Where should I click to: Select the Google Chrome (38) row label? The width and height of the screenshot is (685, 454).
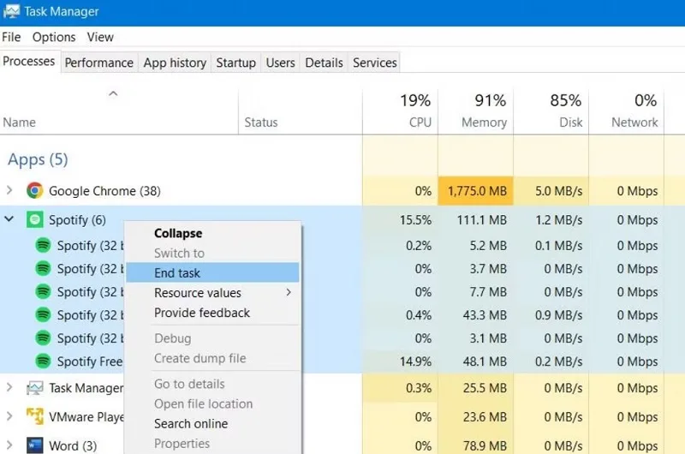pos(104,191)
